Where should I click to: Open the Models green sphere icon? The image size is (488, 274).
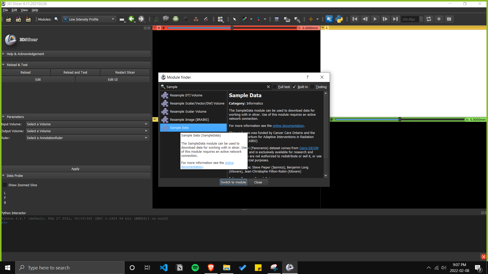point(176,19)
